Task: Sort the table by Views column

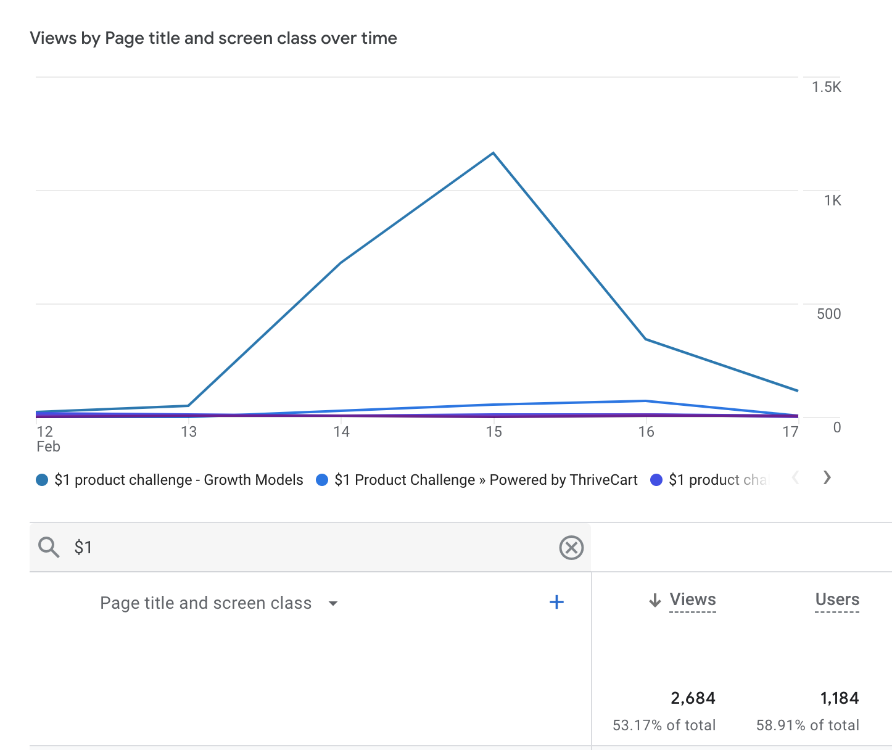Action: pos(693,600)
